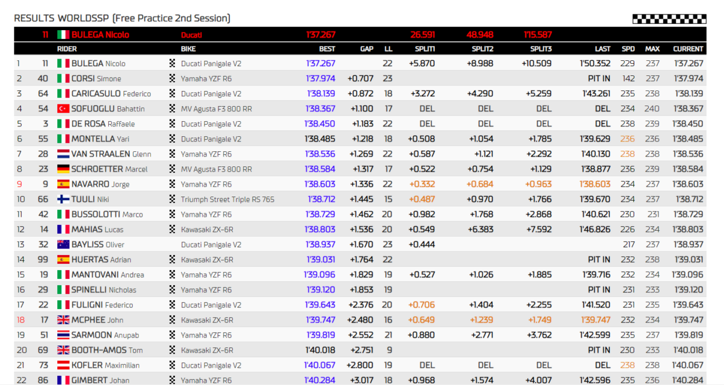Image resolution: width=724 pixels, height=385 pixels.
Task: Click the red BULEGA Nicolo leader banner
Action: [x=101, y=34]
